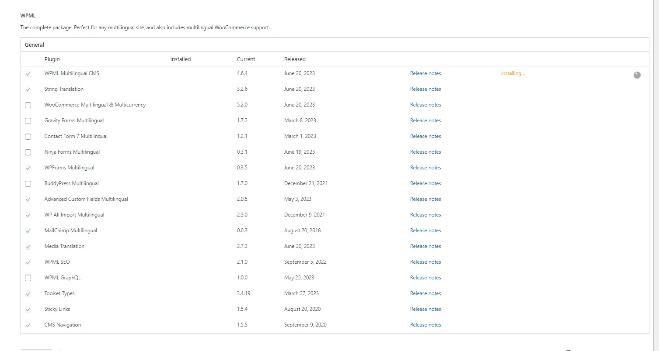
Task: Click the March 8, 2023 release date
Action: coord(300,120)
